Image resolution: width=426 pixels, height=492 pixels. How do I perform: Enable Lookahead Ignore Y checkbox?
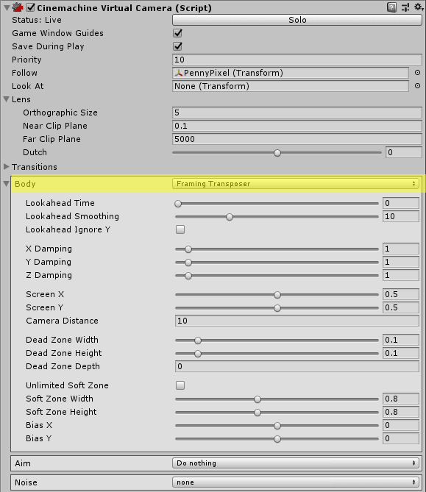coord(180,229)
